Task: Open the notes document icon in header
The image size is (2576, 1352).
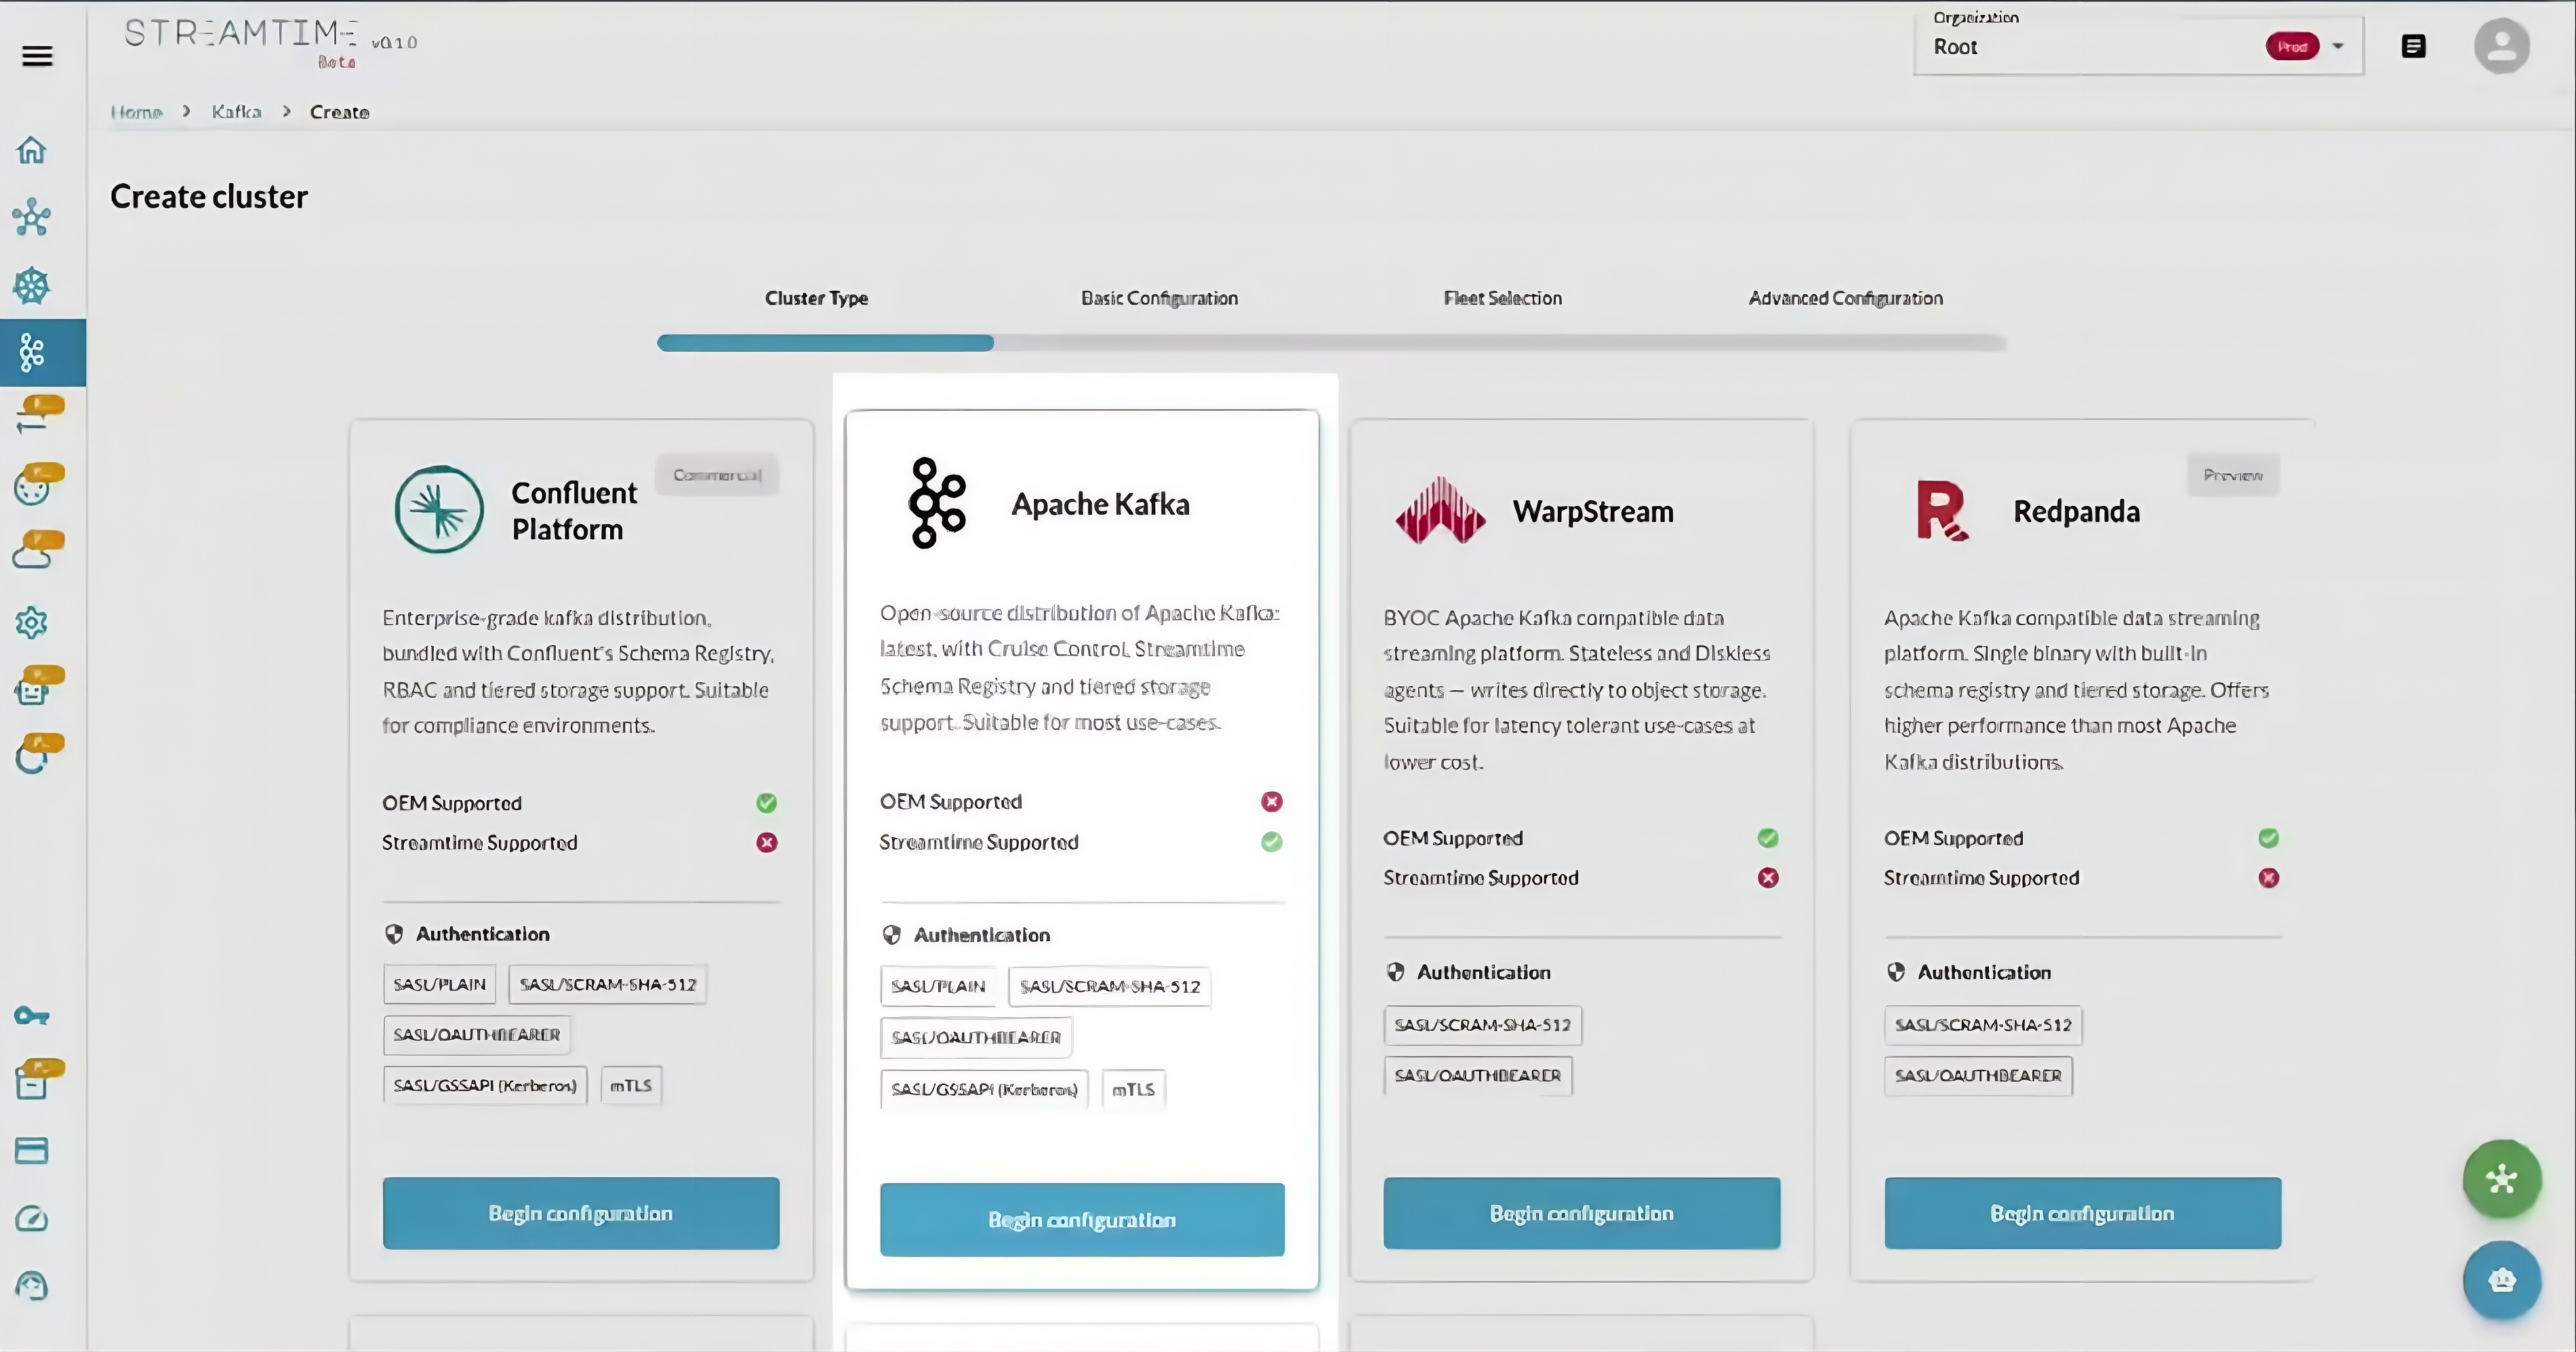Action: tap(2413, 46)
